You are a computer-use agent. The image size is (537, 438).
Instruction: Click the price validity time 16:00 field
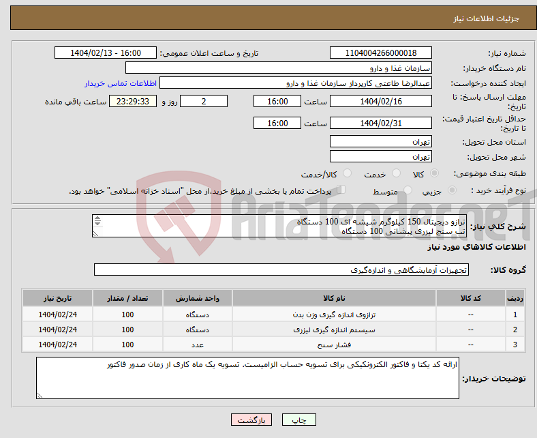(277, 123)
